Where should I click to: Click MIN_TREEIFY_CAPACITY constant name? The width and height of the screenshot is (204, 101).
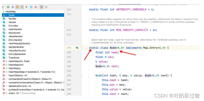[x=132, y=30]
